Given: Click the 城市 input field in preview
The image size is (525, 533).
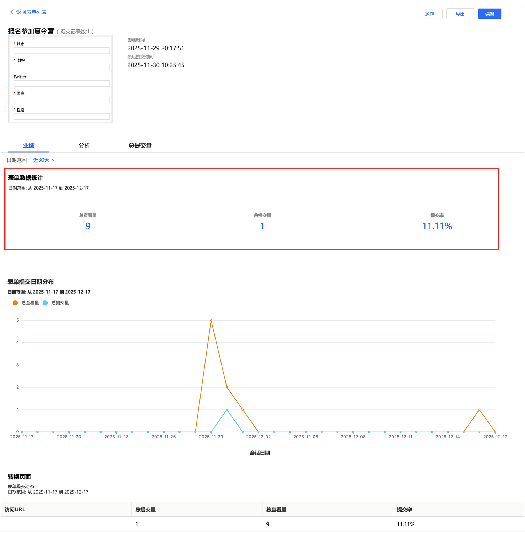Looking at the screenshot, I should tap(61, 50).
